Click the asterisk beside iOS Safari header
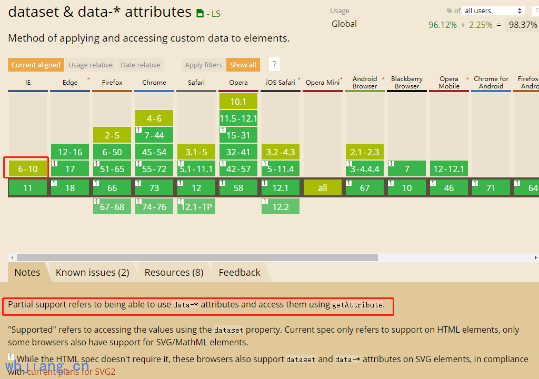 point(299,79)
